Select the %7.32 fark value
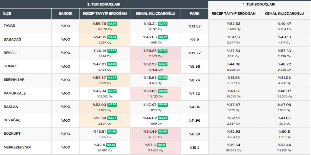 194,94
